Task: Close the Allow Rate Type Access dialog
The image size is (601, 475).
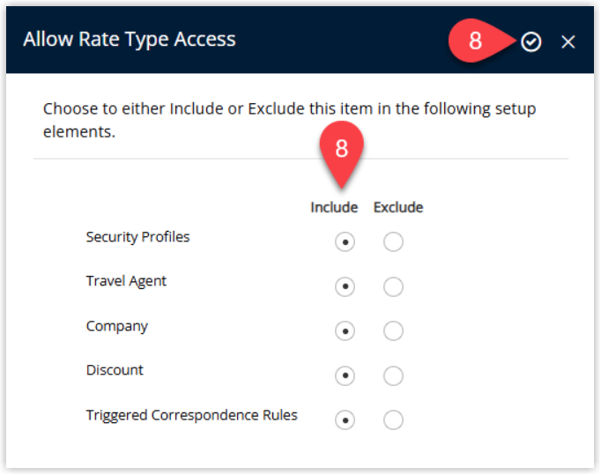Action: (x=568, y=41)
